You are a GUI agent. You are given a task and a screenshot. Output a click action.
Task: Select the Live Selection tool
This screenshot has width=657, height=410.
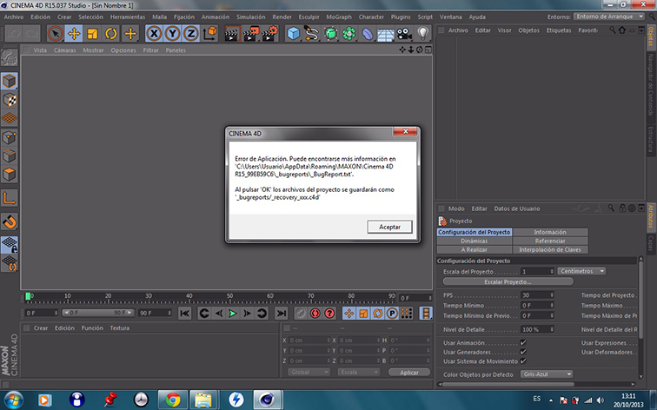[56, 34]
